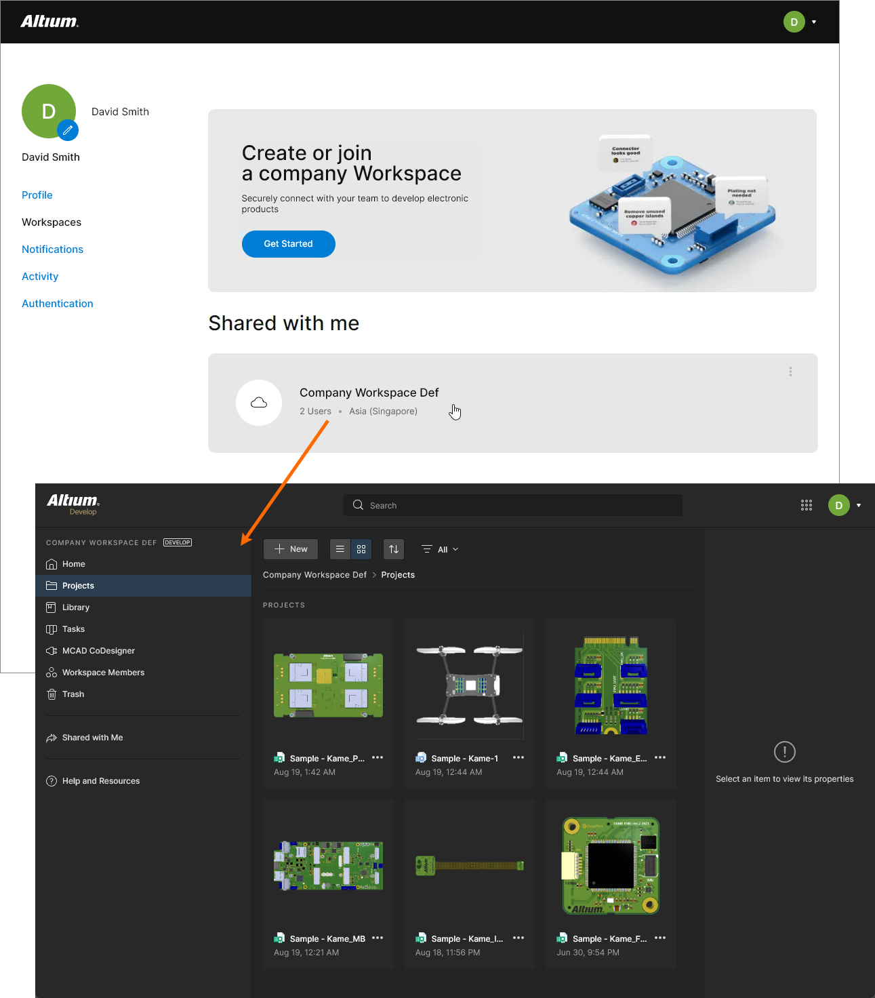The height and width of the screenshot is (998, 875).
Task: Open the apps grid launcher icon
Action: click(x=806, y=505)
